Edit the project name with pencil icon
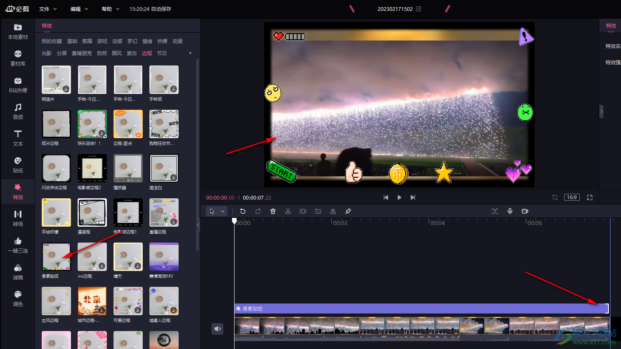The width and height of the screenshot is (621, 349). click(x=419, y=9)
